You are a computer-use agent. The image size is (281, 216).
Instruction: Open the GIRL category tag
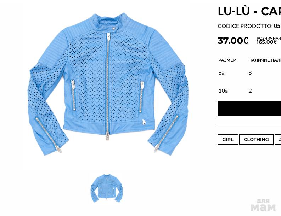tap(228, 140)
